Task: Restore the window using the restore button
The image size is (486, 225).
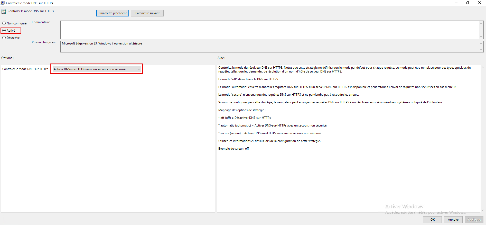Action: (468, 3)
